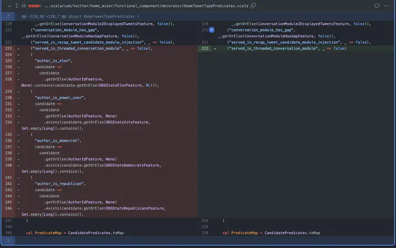Select the @@ -220,30 +220,7 hunk header
Screen dimensions: 396x248
point(80,16)
